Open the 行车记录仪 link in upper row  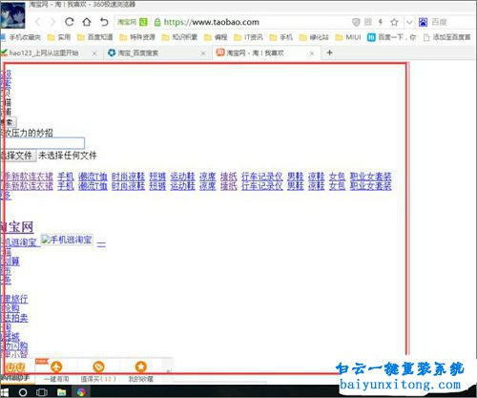[262, 177]
